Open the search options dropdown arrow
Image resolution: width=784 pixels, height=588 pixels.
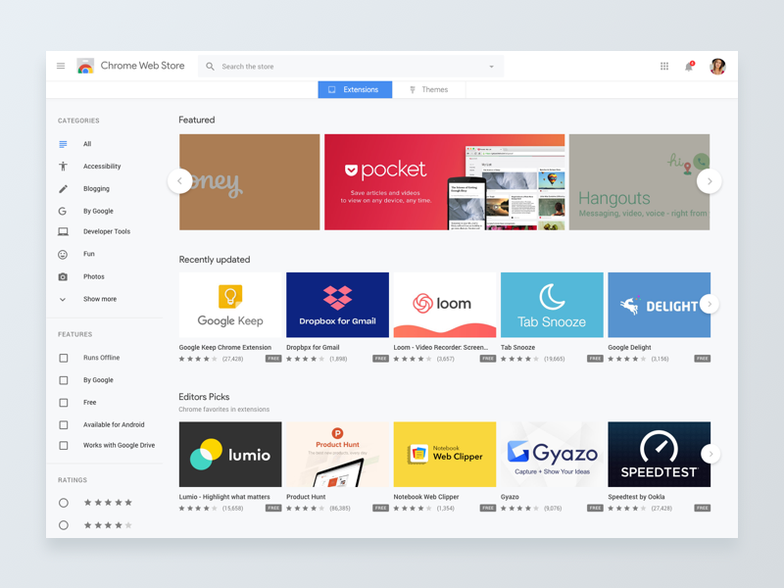pos(490,66)
